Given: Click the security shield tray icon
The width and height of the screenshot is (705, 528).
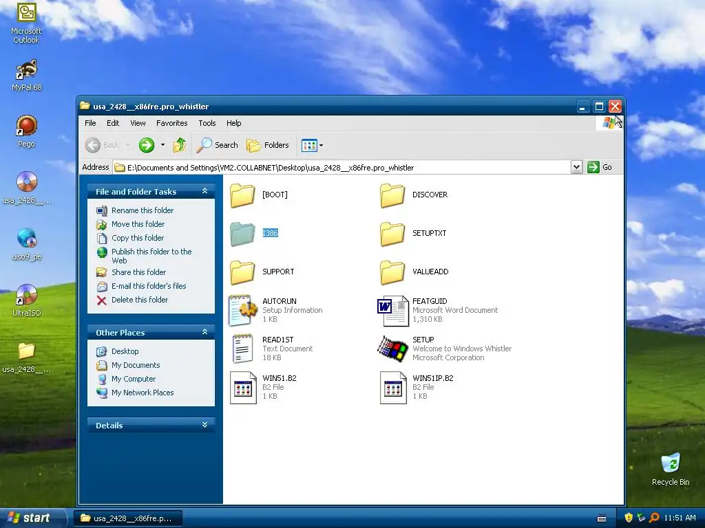Looking at the screenshot, I should click(629, 518).
